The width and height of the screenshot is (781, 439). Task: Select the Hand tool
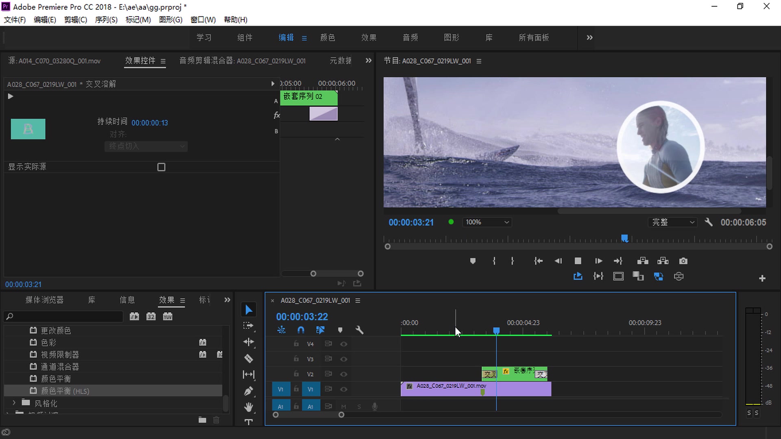[249, 407]
